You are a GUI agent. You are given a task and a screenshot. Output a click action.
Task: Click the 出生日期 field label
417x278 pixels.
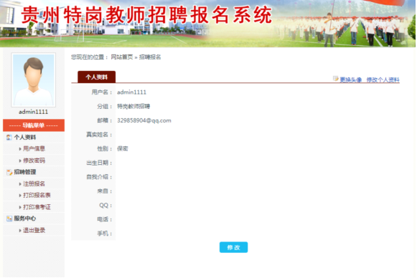tap(99, 163)
